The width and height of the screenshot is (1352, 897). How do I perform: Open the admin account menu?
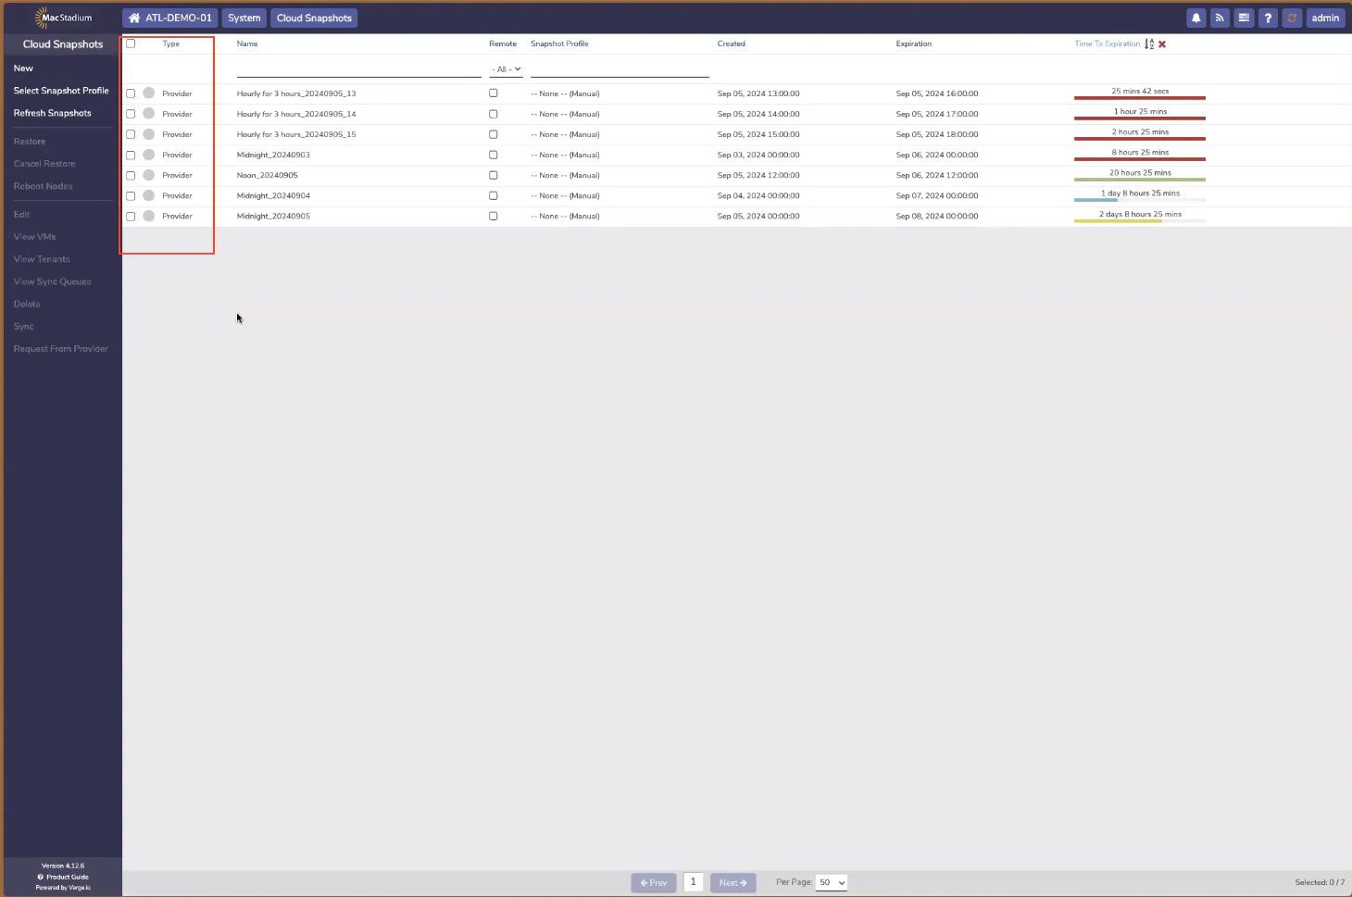[x=1325, y=18]
